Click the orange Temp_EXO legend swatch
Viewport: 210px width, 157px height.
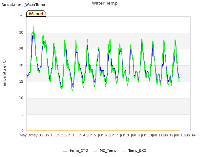coord(123,151)
